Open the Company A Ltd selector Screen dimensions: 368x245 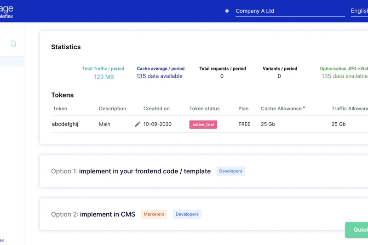pyautogui.click(x=290, y=11)
